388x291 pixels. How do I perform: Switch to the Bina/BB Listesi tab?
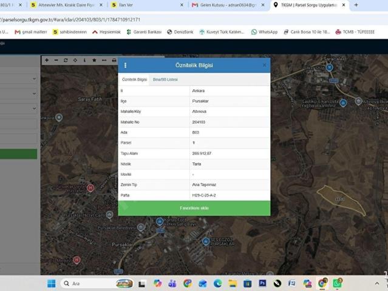coord(165,79)
